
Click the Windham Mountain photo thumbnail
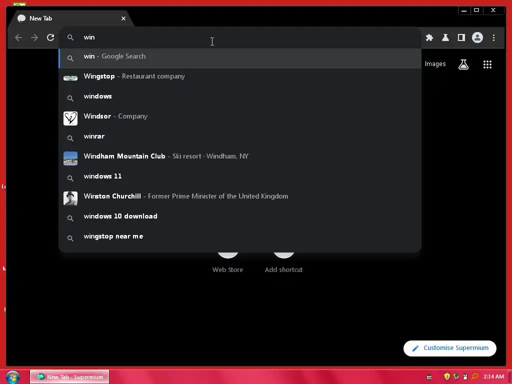(70, 158)
